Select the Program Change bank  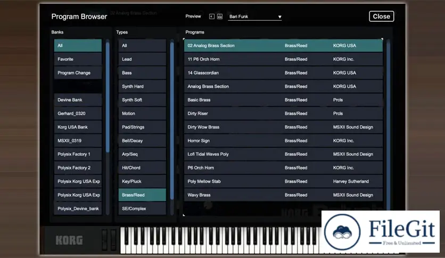point(78,72)
